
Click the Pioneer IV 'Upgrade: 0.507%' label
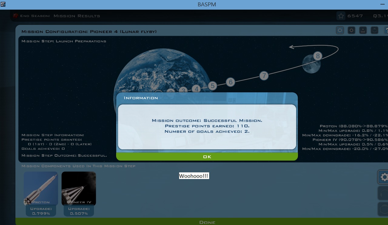click(x=79, y=211)
